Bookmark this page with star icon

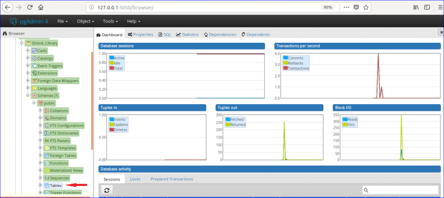coord(366,7)
